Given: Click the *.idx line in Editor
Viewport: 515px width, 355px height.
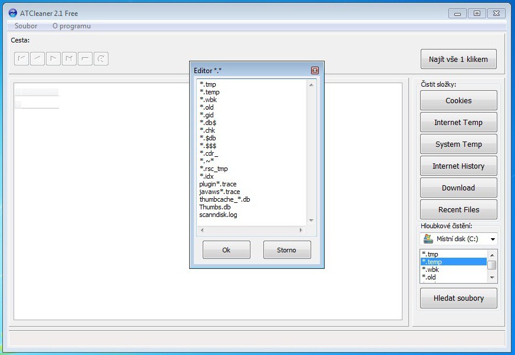Looking at the screenshot, I should [x=207, y=176].
